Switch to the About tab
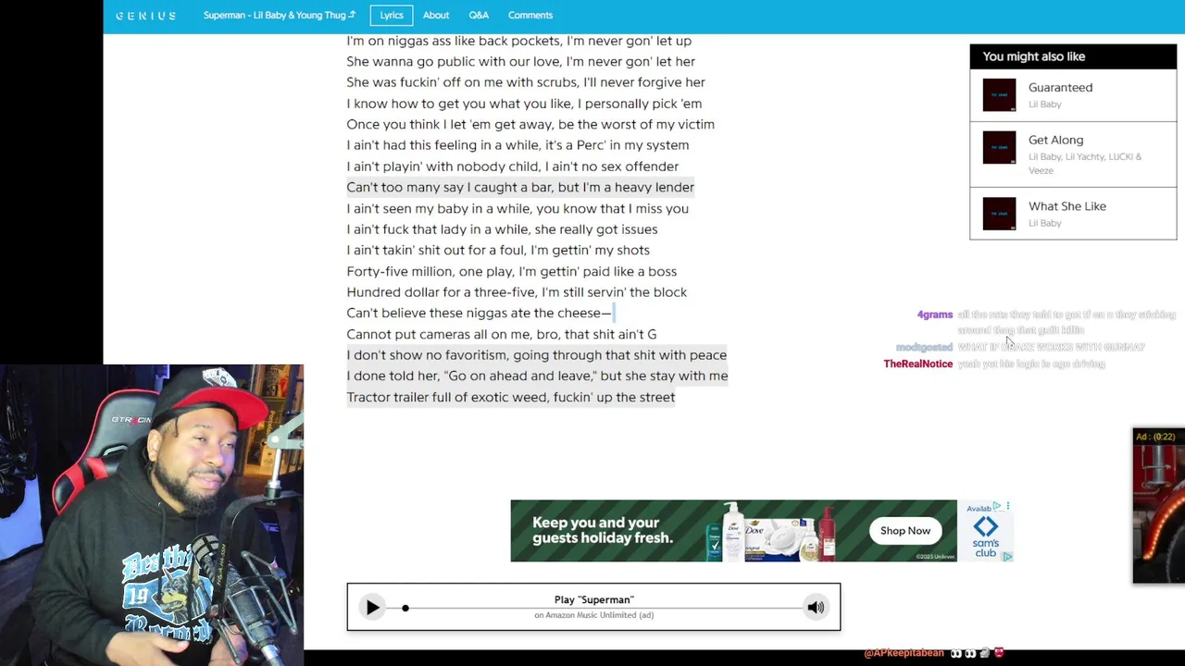1185x666 pixels. click(436, 15)
